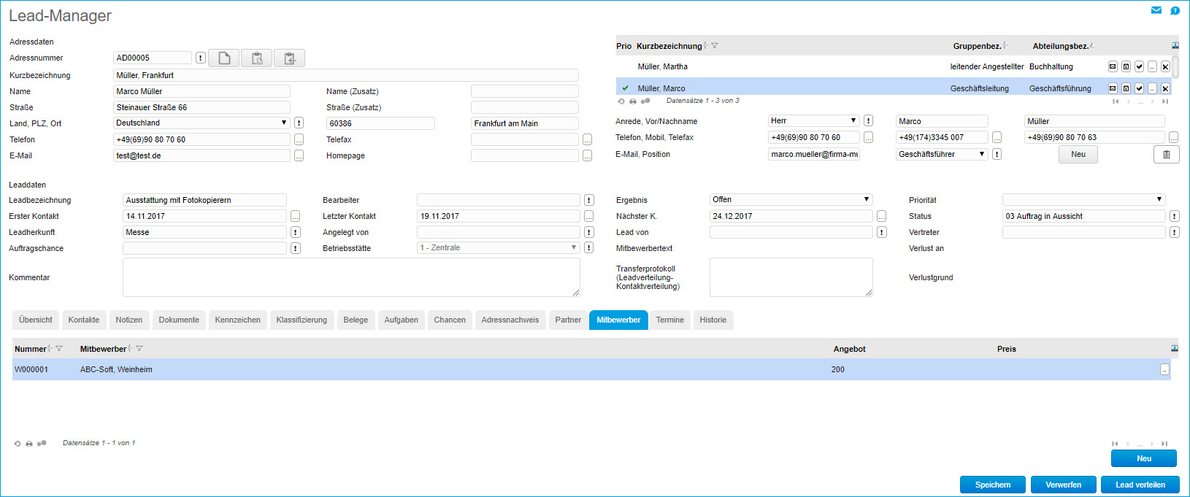Click into the Kommentar text area

pos(351,277)
